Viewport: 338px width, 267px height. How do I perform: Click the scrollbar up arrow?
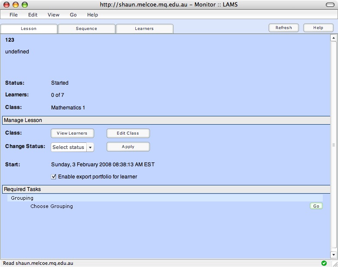click(334, 38)
